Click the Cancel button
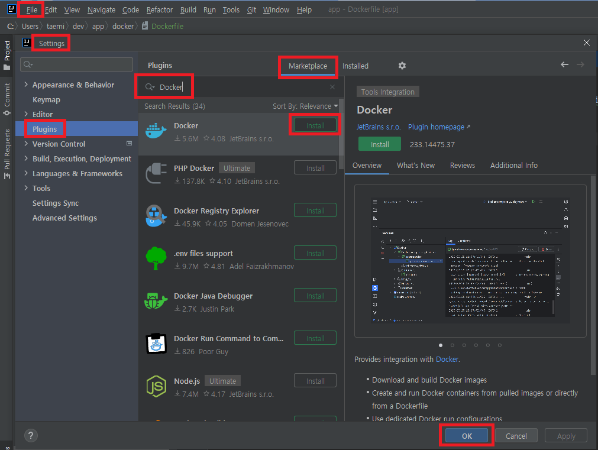 tap(516, 435)
